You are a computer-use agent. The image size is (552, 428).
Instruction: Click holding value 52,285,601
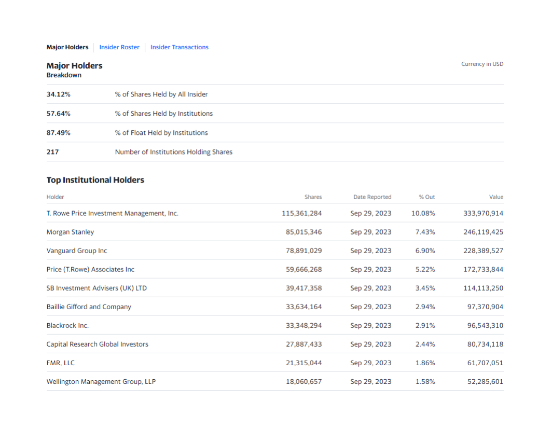click(x=486, y=381)
